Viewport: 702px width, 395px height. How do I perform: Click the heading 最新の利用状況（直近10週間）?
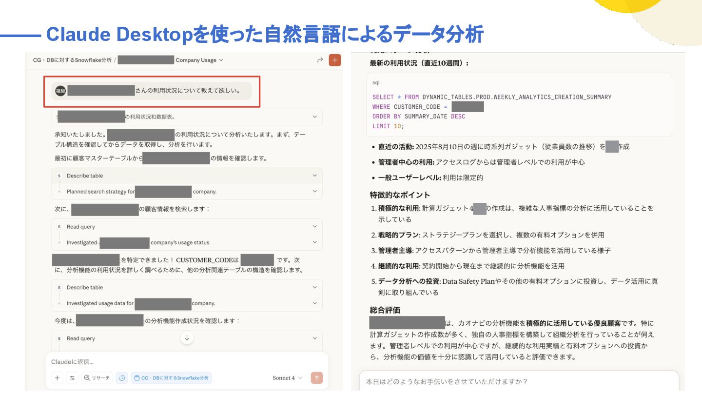pos(419,63)
